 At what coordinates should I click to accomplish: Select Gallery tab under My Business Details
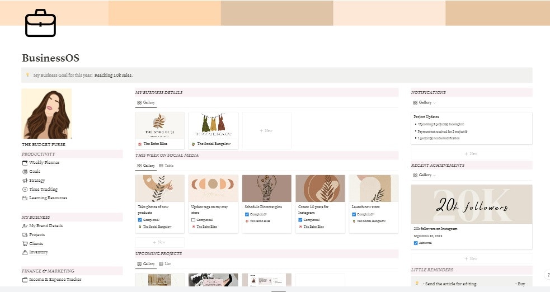click(x=146, y=103)
